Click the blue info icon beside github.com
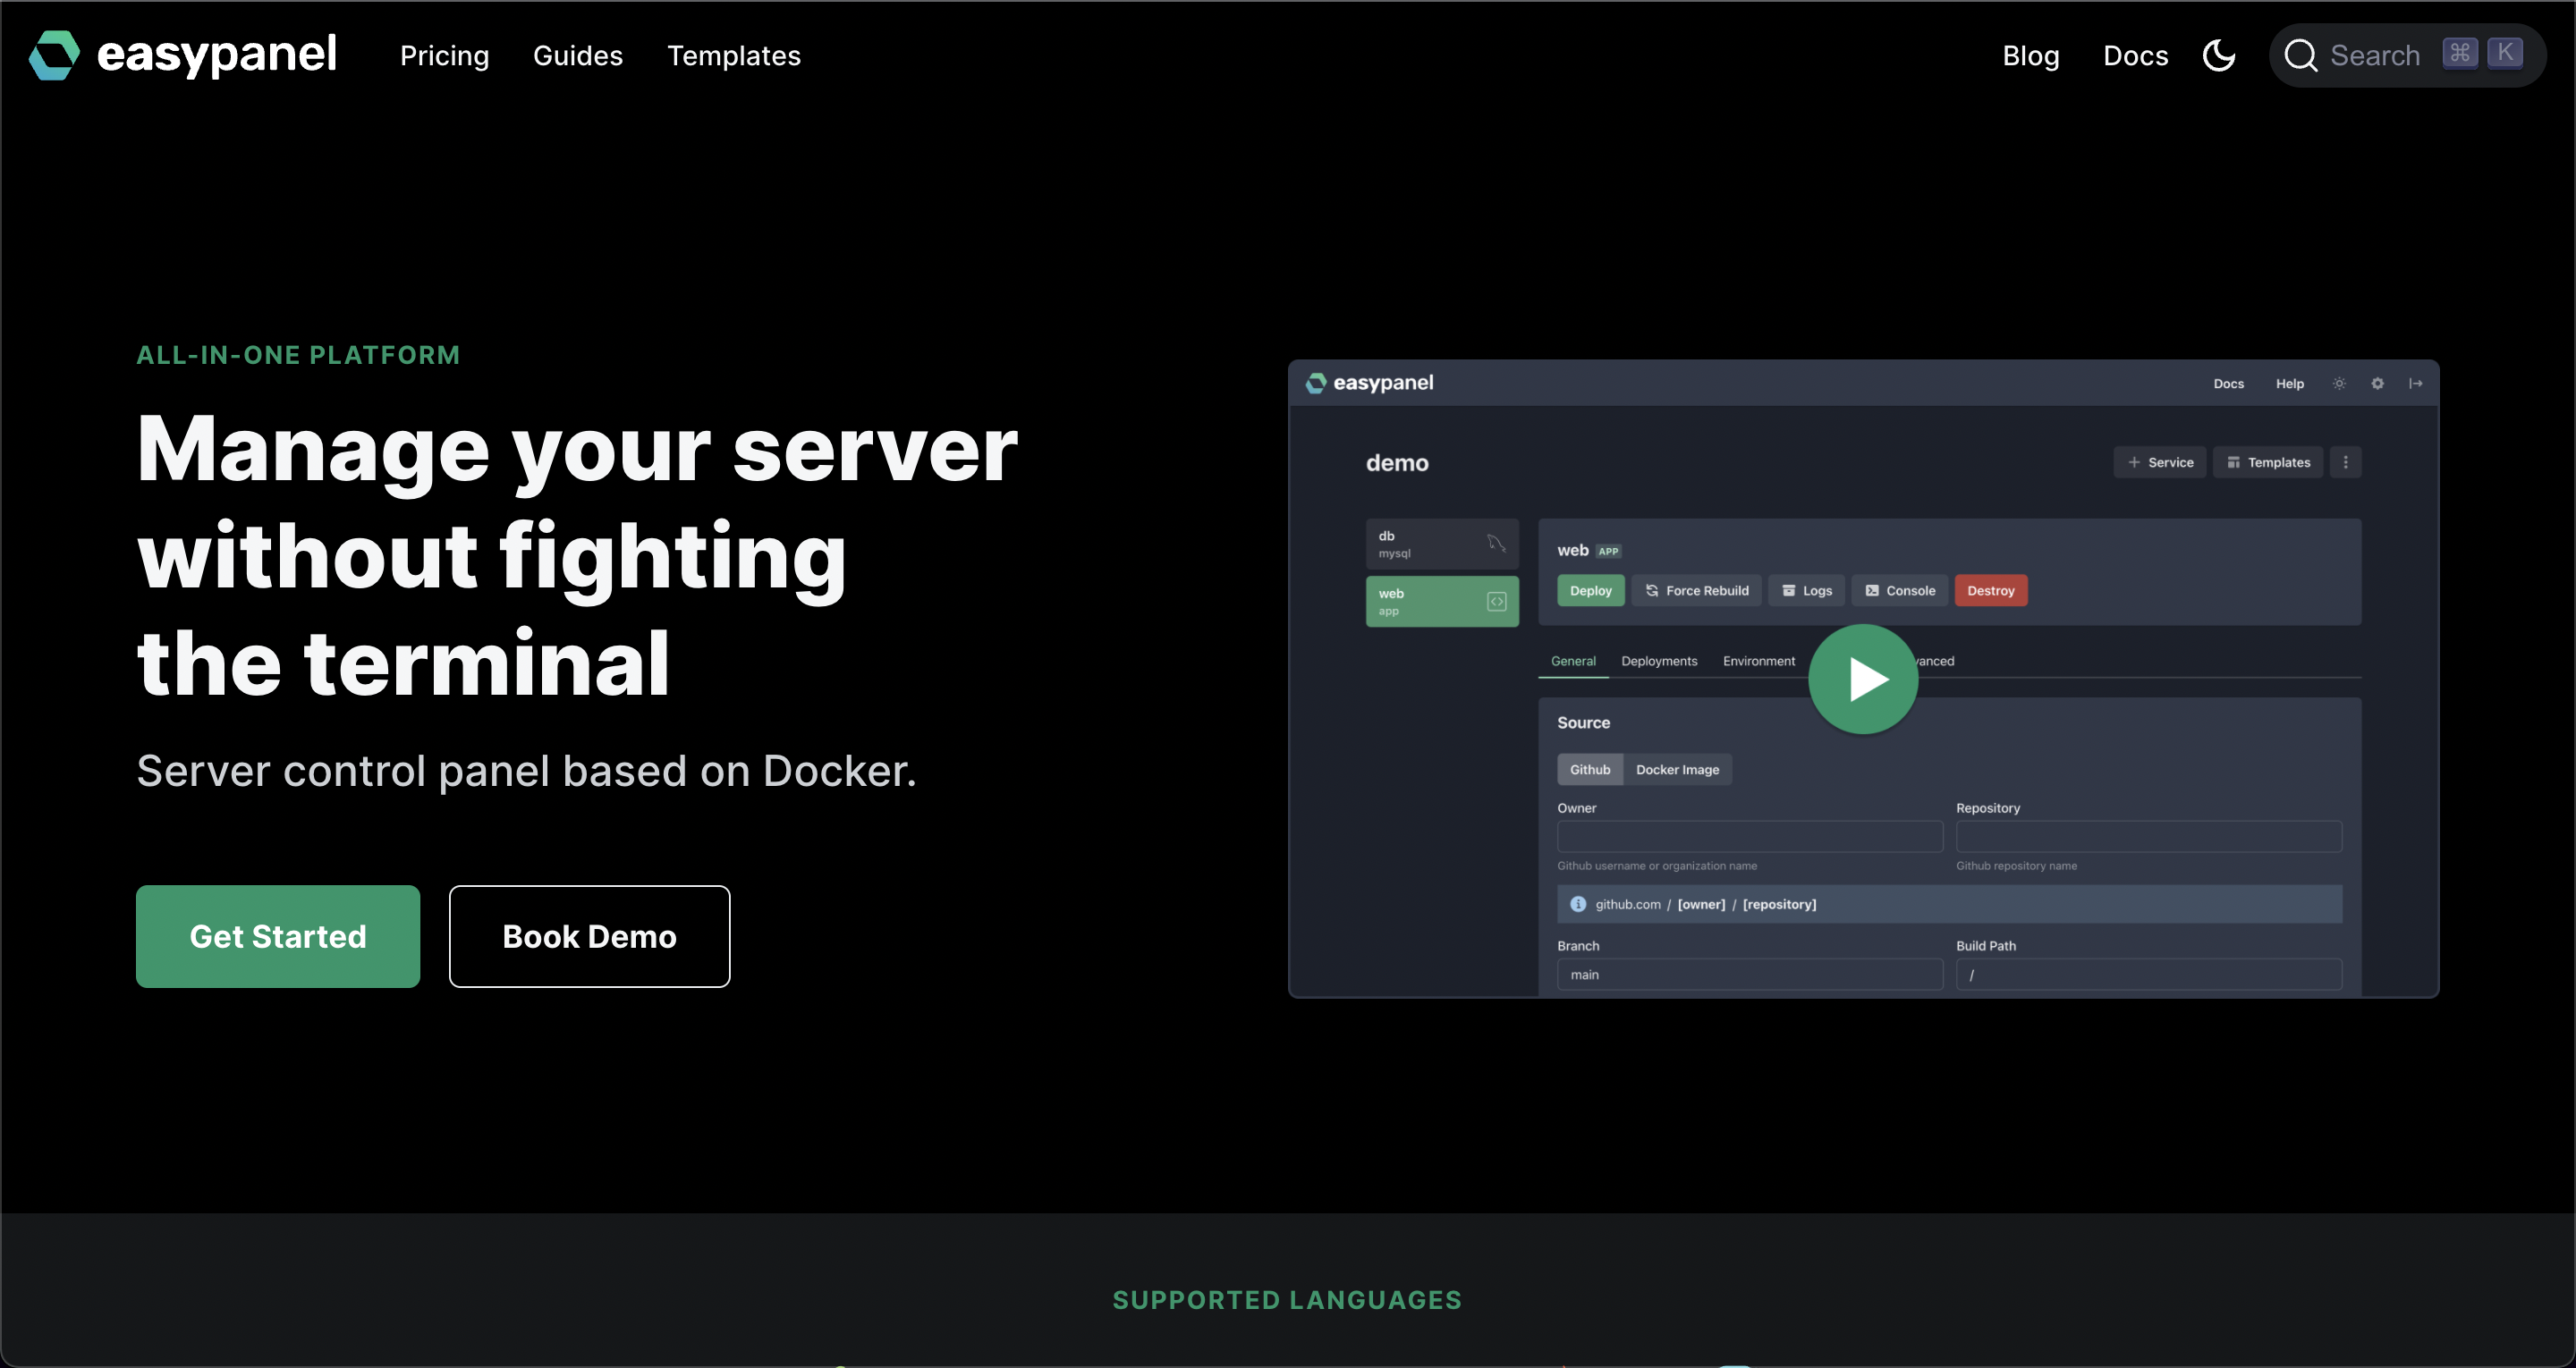Viewport: 2576px width, 1368px height. point(1578,904)
